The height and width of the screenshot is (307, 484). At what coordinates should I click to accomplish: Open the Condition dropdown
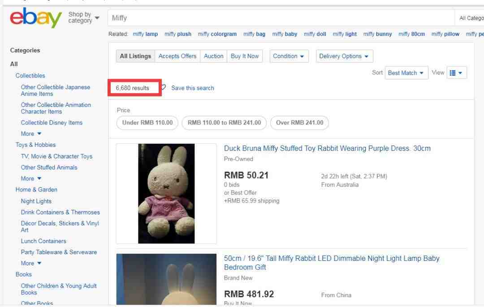289,56
